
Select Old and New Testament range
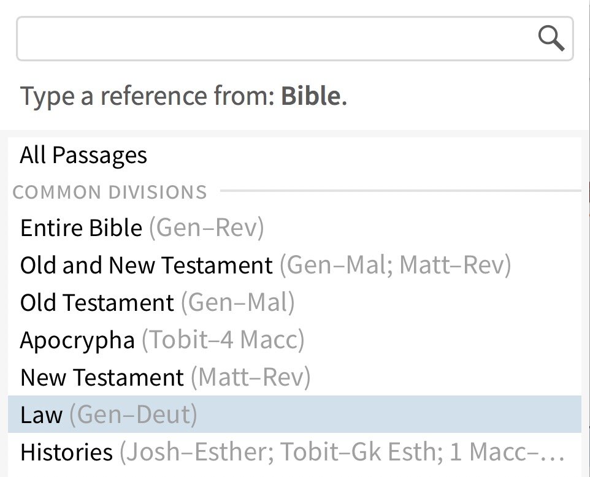(x=294, y=265)
